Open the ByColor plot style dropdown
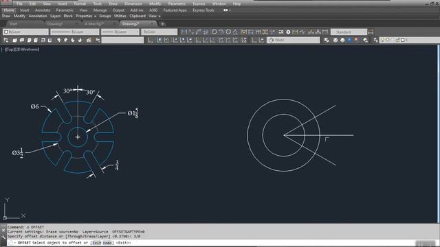This screenshot has width=440, height=247. coord(159,32)
